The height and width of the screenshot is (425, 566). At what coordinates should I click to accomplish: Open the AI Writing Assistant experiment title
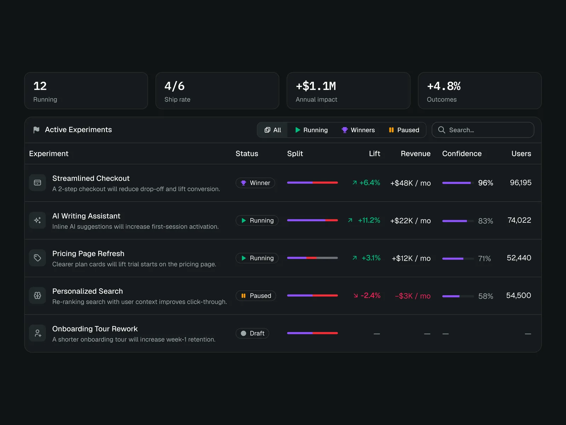click(86, 216)
